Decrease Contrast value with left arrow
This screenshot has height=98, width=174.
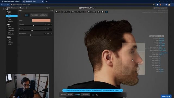coord(45,29)
